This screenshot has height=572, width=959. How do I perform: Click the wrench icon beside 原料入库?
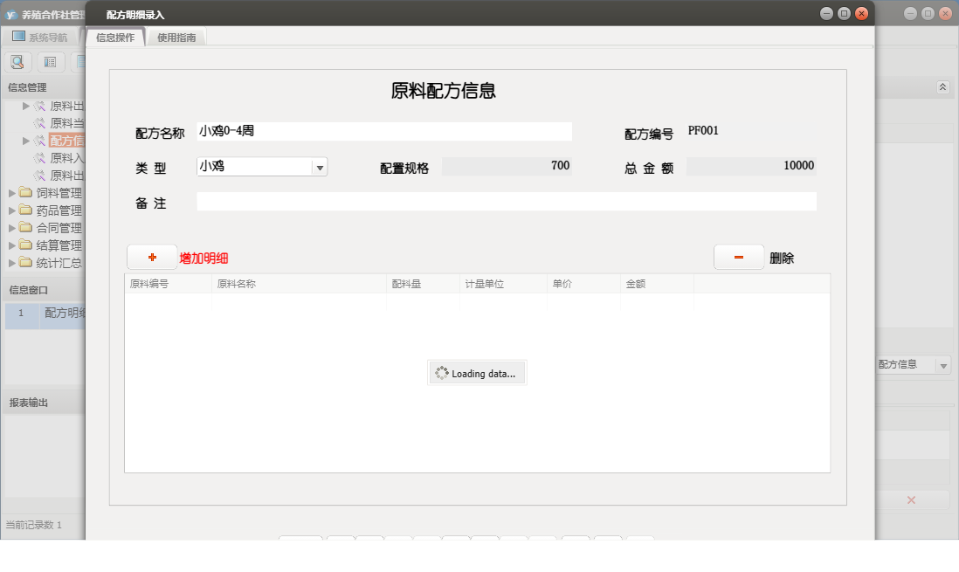tap(41, 158)
